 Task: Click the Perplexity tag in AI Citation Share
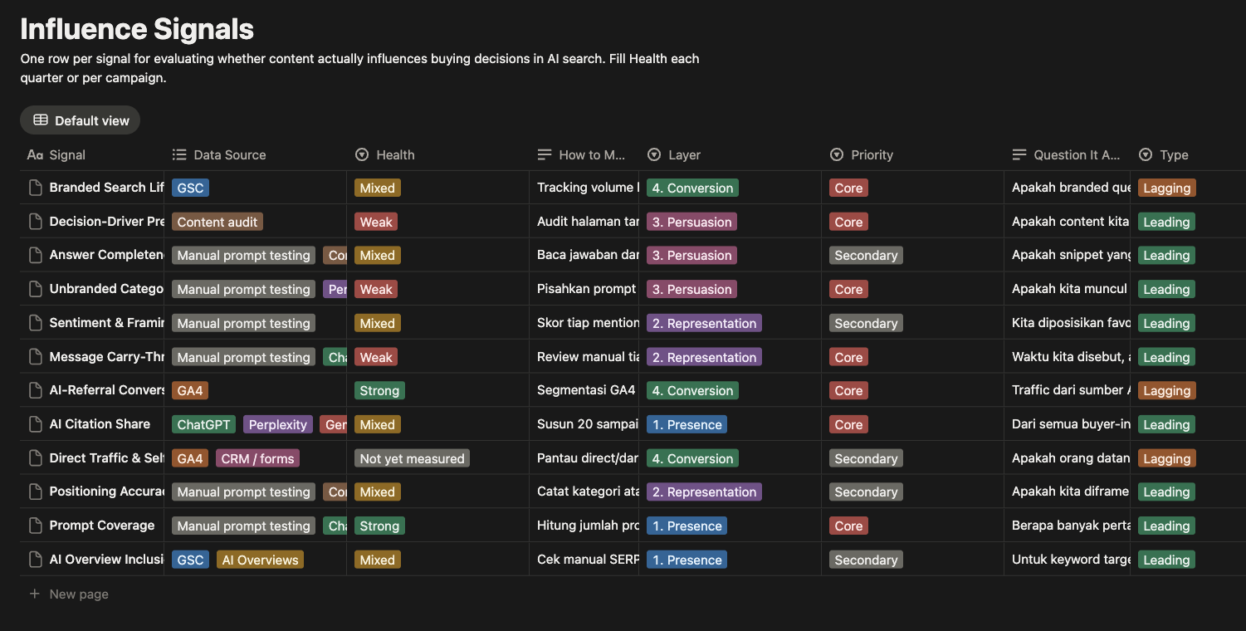coord(278,424)
